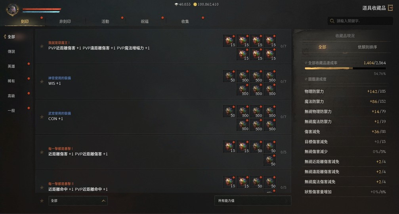This screenshot has width=399, height=214.
Task: Switch to the 祝福 tab
Action: pyautogui.click(x=145, y=22)
